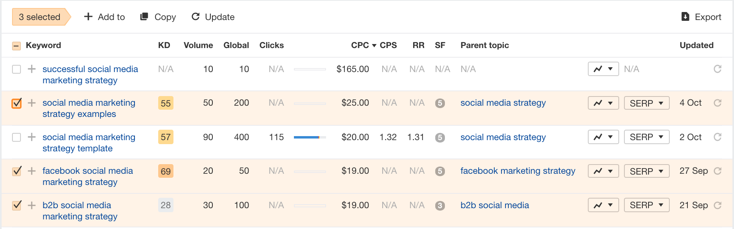Open keyword 'social media marketing strategy template'
This screenshot has width=734, height=229.
coord(89,143)
